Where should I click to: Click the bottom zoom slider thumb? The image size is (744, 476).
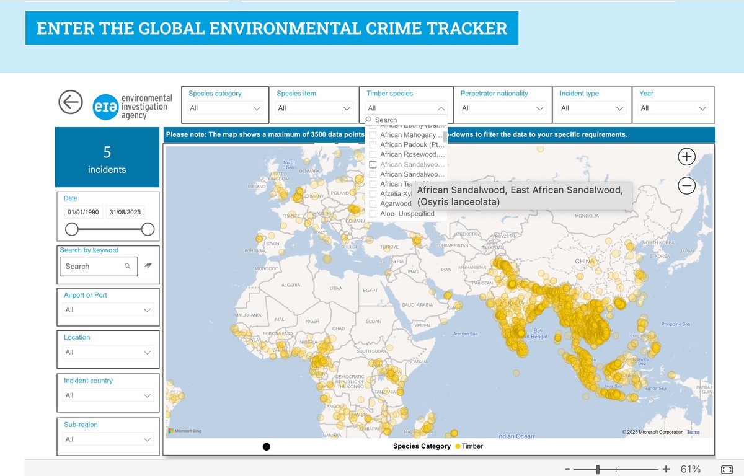(x=598, y=469)
